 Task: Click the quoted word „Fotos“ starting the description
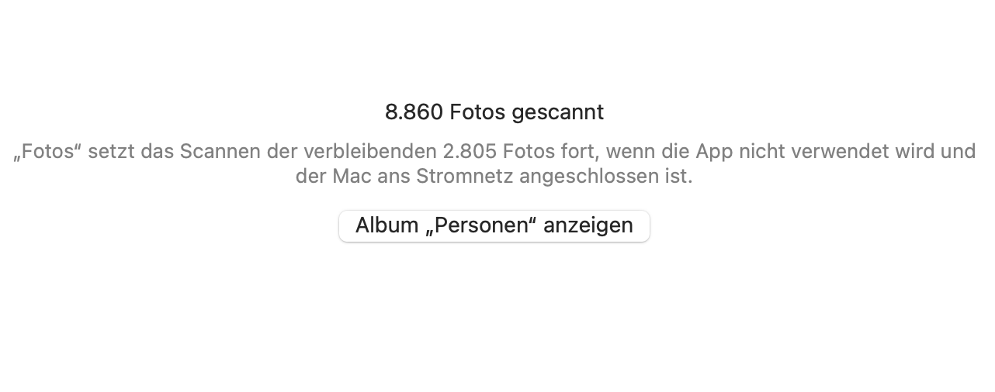click(x=48, y=151)
